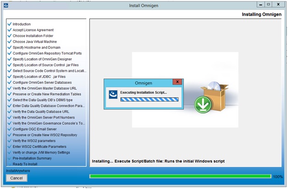Select the Introduction step text

tap(22, 24)
